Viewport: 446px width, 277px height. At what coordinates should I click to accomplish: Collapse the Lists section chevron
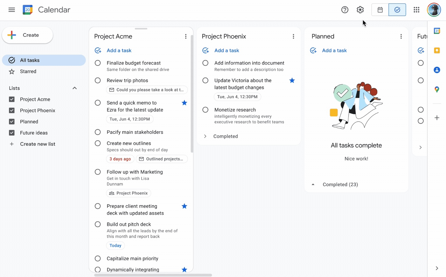tap(75, 88)
